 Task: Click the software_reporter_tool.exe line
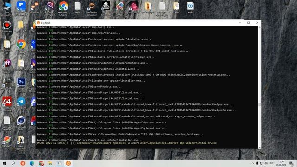(x=120, y=134)
